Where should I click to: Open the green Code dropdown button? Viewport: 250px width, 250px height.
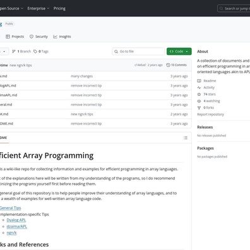click(x=179, y=51)
